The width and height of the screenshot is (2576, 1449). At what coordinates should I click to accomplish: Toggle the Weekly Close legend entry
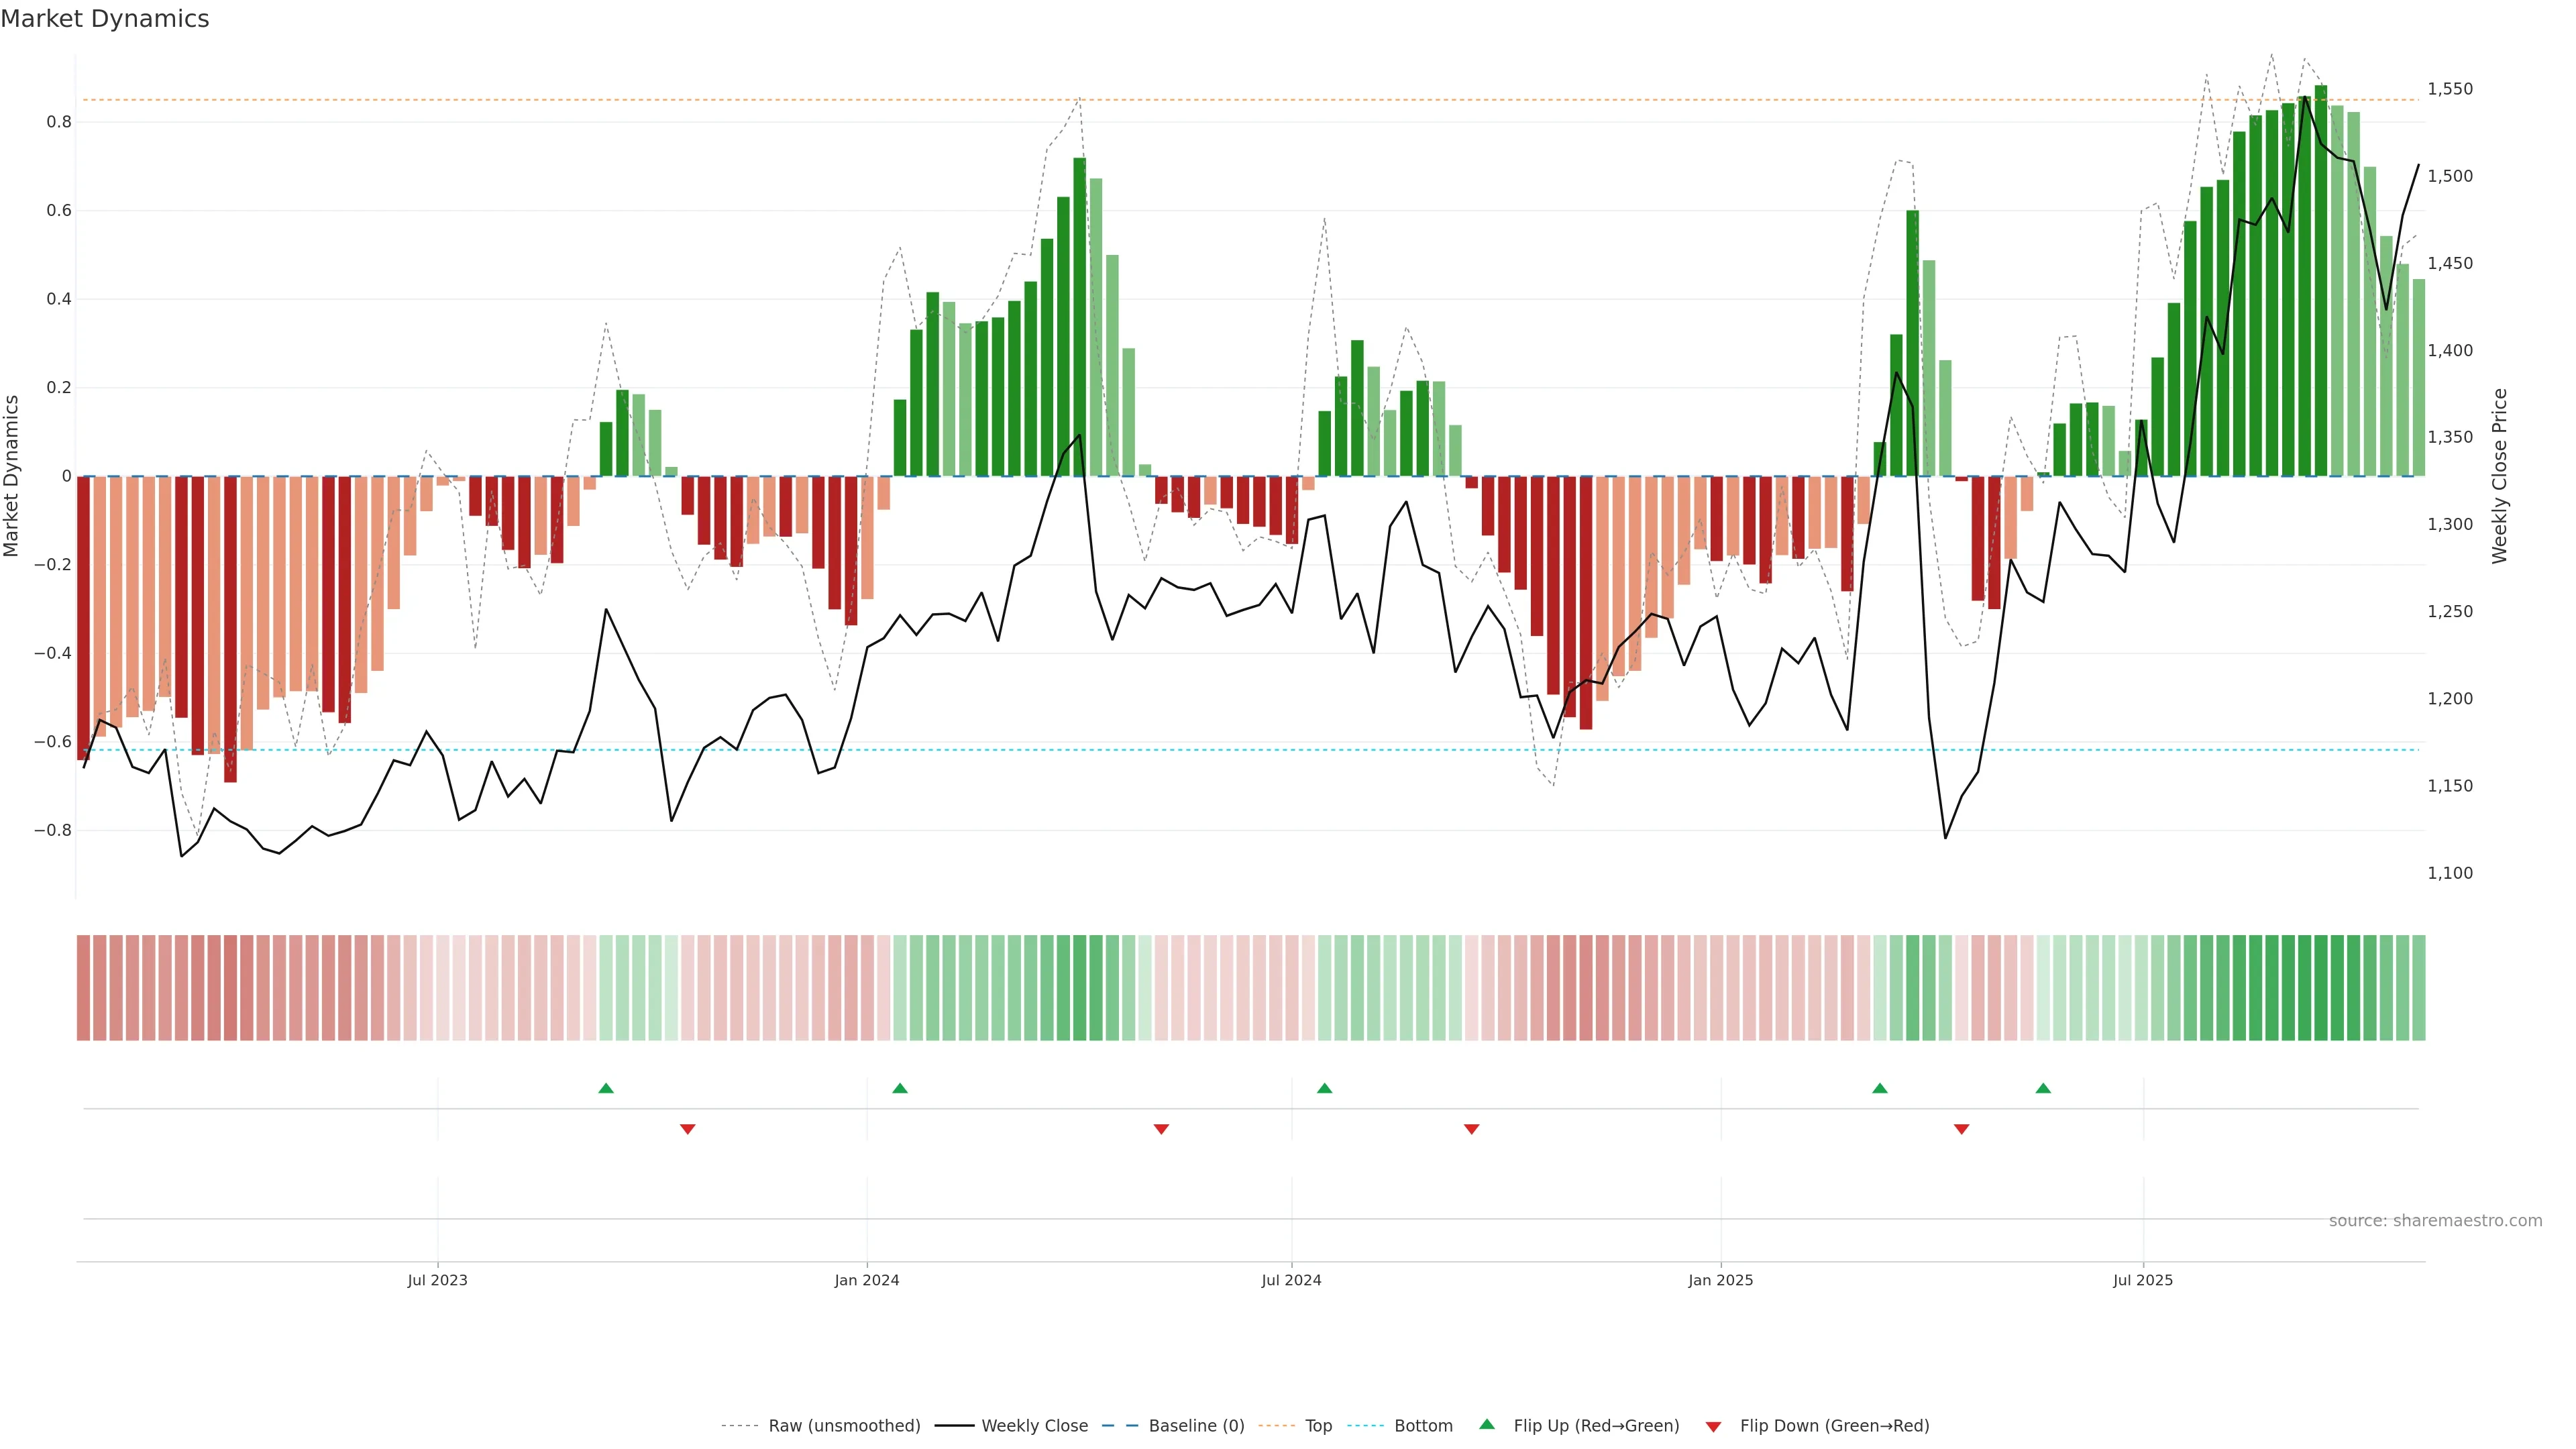click(1034, 1426)
